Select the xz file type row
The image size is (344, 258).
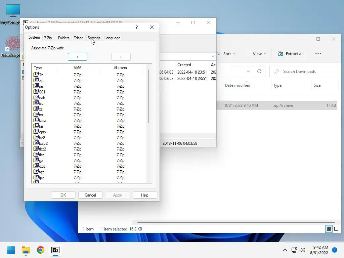[x=89, y=109]
